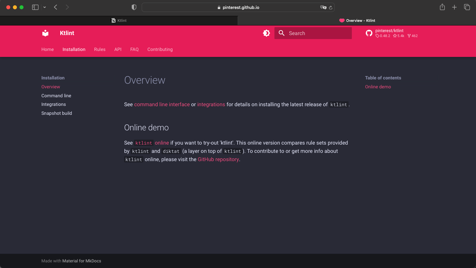Image resolution: width=476 pixels, height=268 pixels.
Task: Open a new tab with plus icon
Action: (454, 7)
